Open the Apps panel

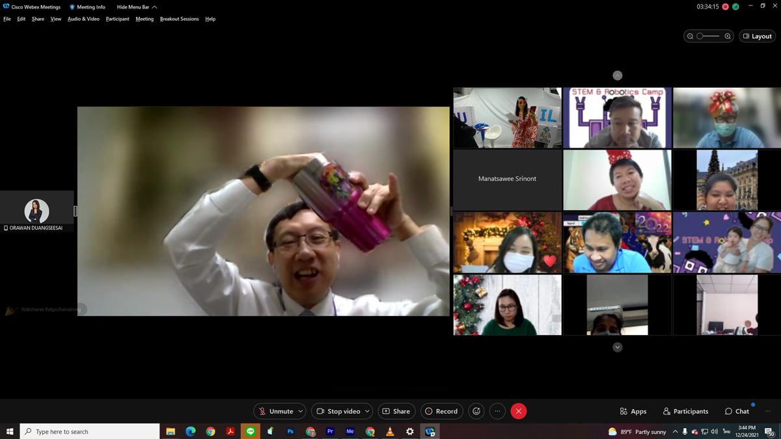point(633,411)
